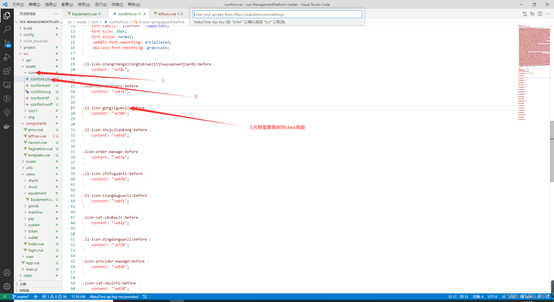Open the Extensions view
Image resolution: width=554 pixels, height=302 pixels.
(x=7, y=71)
